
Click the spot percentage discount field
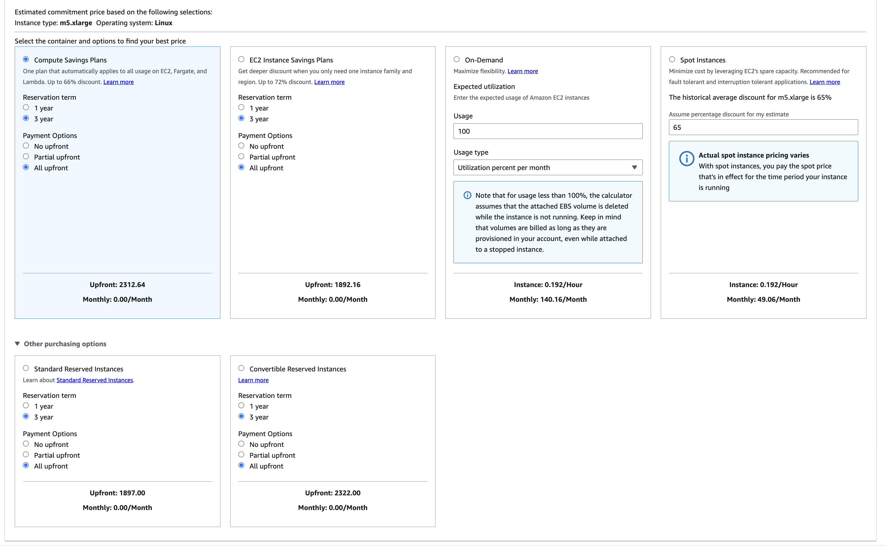click(763, 127)
